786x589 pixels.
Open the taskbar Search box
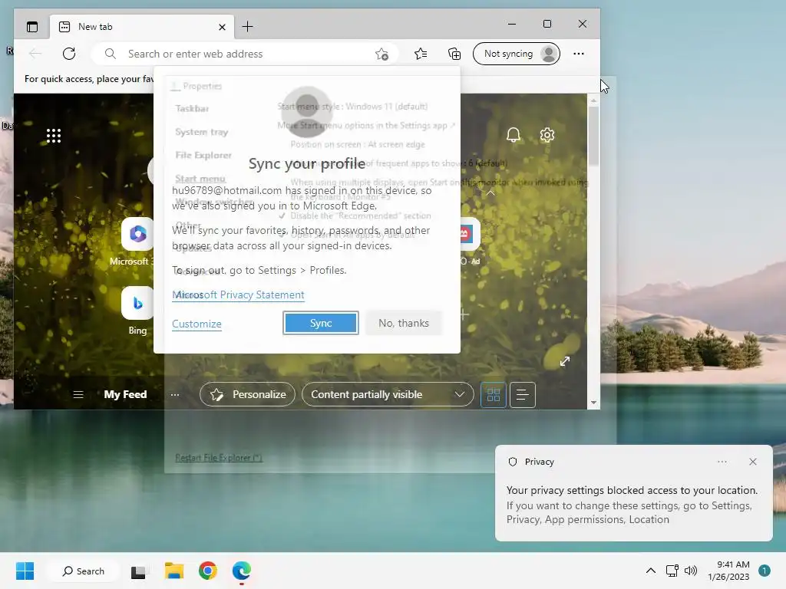(x=83, y=571)
